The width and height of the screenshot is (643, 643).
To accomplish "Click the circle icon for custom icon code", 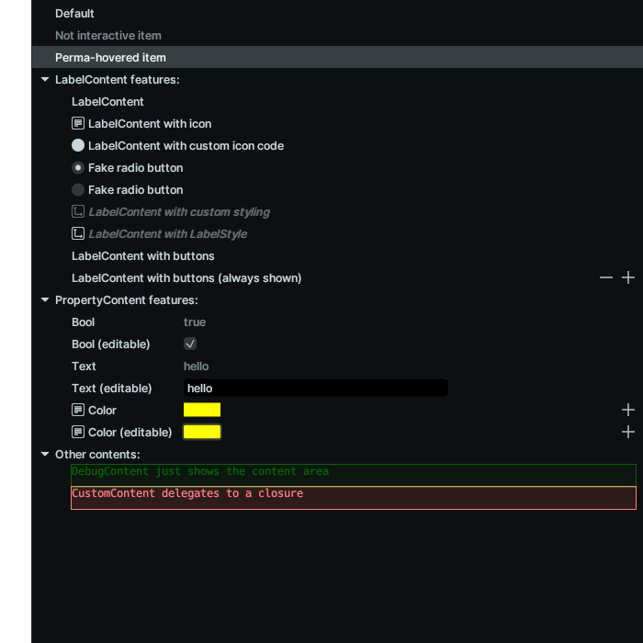I will coord(78,146).
